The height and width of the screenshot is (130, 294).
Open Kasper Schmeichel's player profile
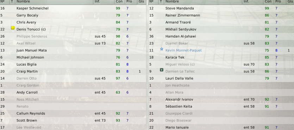(32, 8)
